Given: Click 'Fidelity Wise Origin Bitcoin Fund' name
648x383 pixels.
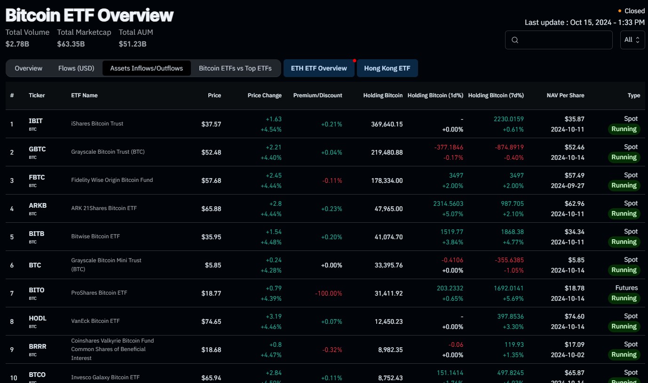Looking at the screenshot, I should pos(112,180).
